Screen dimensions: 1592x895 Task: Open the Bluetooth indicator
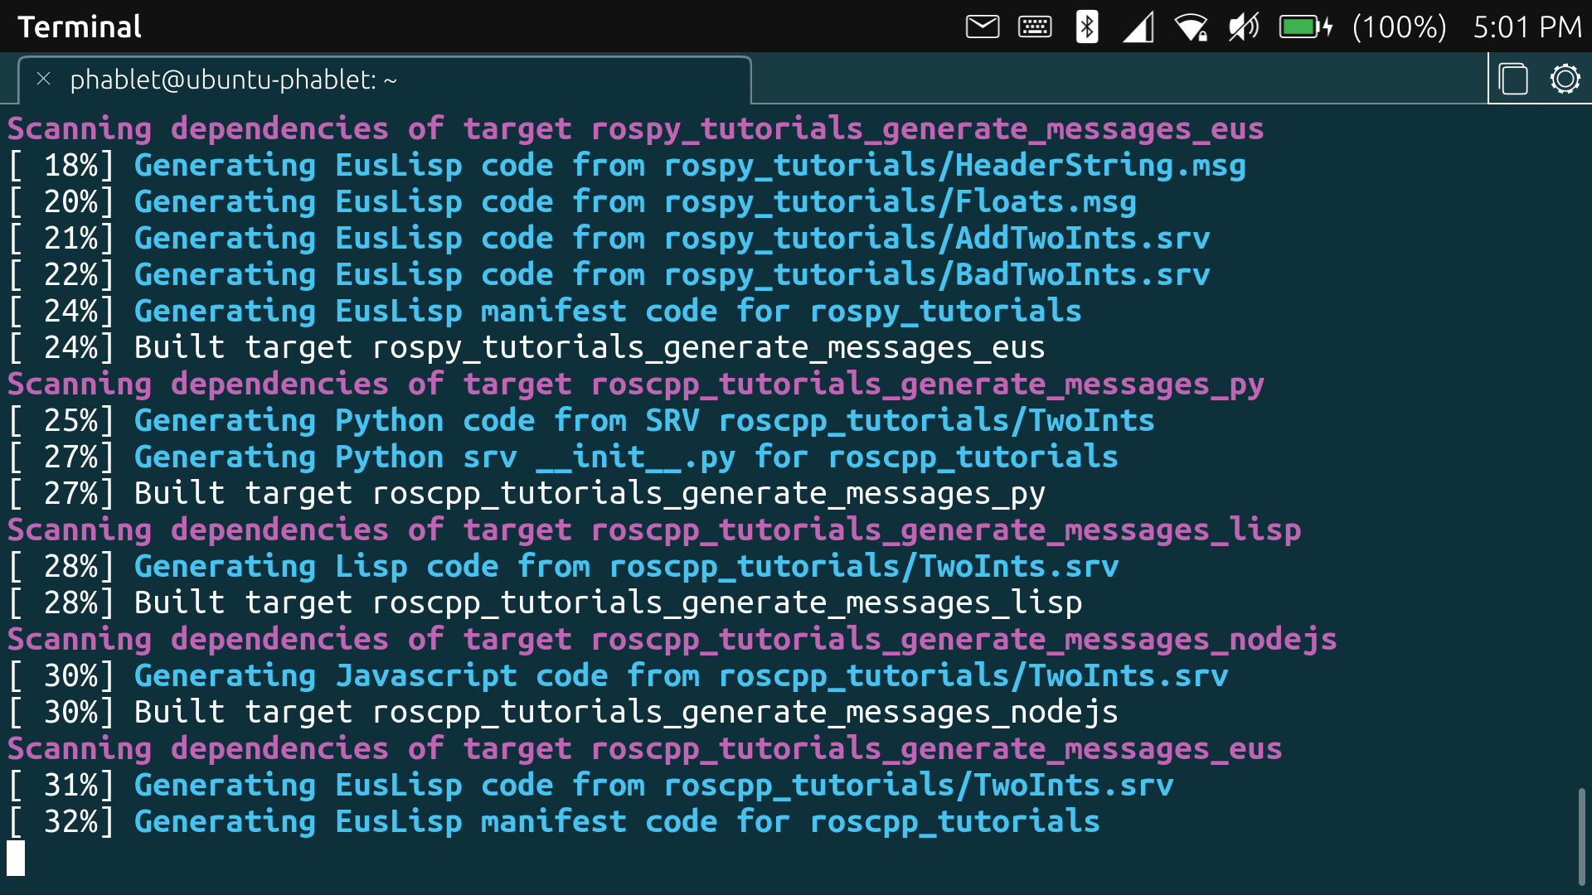(x=1086, y=27)
